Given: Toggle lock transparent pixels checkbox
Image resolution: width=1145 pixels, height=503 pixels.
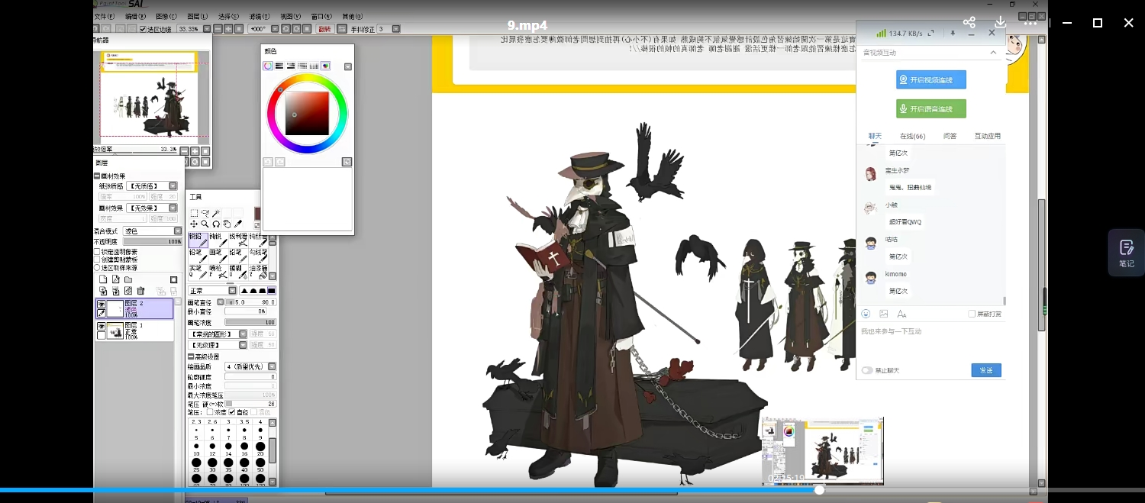Looking at the screenshot, I should (97, 252).
